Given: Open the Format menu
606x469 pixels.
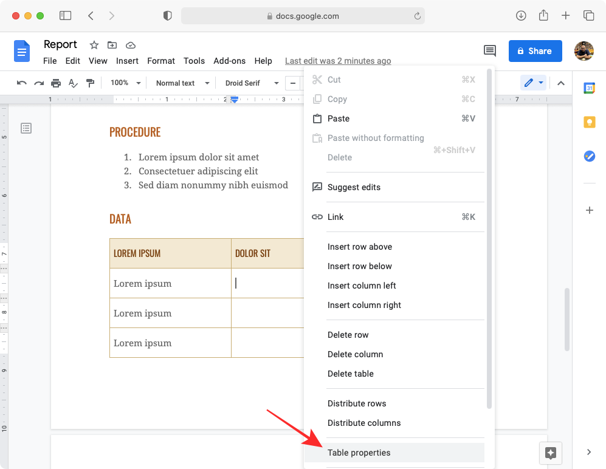Looking at the screenshot, I should click(x=160, y=61).
